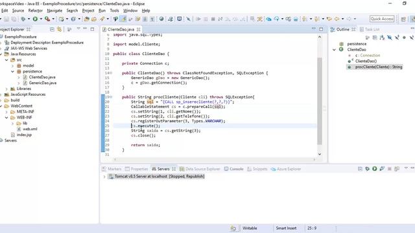Image resolution: width=415 pixels, height=233 pixels.
Task: Click the cloud upload publish icon
Action: coord(277,19)
